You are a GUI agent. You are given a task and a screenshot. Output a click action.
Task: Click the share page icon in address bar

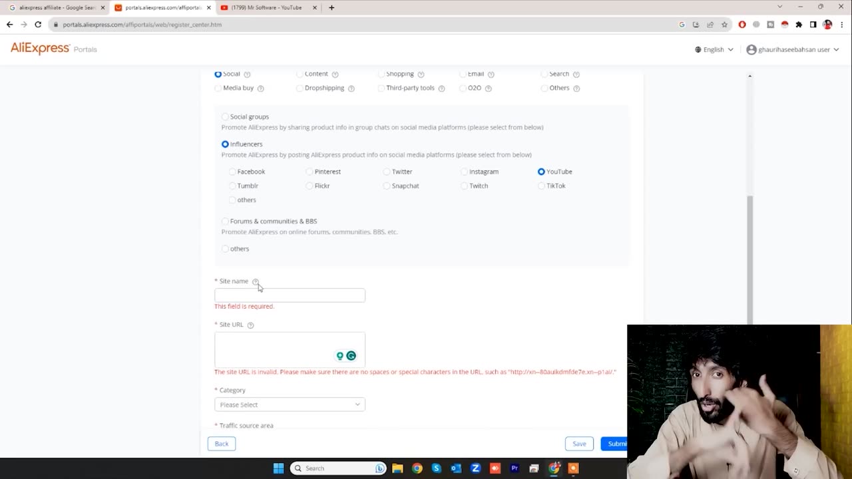[710, 25]
